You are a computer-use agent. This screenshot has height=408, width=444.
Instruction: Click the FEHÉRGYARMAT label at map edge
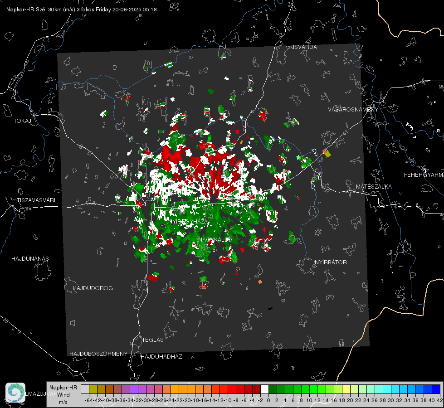click(424, 175)
